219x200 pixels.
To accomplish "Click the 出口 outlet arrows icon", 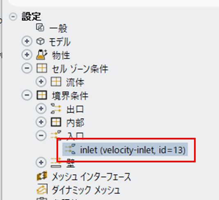I will tap(56, 108).
